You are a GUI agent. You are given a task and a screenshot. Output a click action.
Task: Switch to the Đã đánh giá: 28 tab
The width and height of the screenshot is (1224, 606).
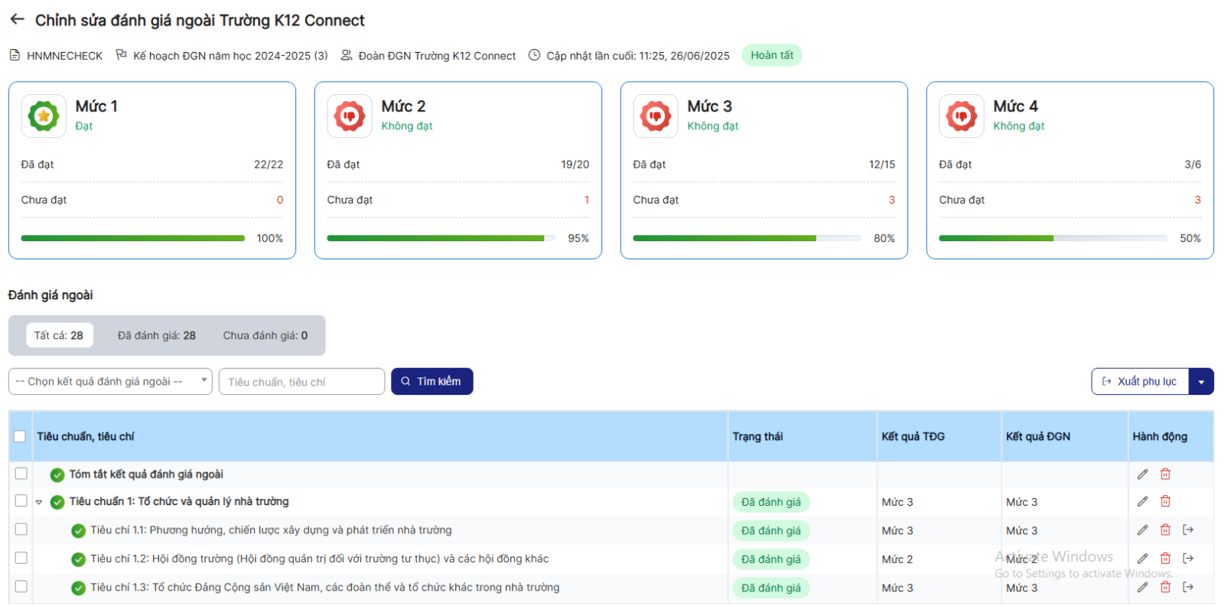pos(156,335)
